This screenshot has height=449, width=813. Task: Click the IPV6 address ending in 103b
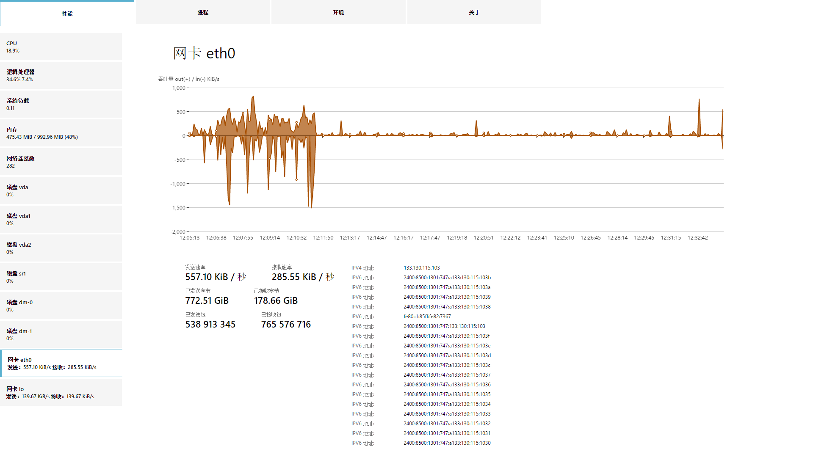click(447, 278)
